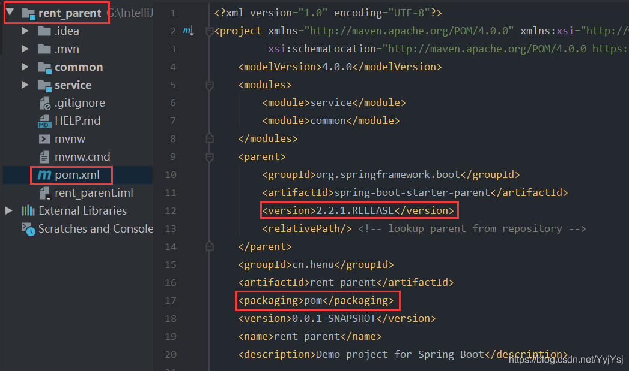The width and height of the screenshot is (629, 371).
Task: Click fold end marker on line 8
Action: [209, 138]
